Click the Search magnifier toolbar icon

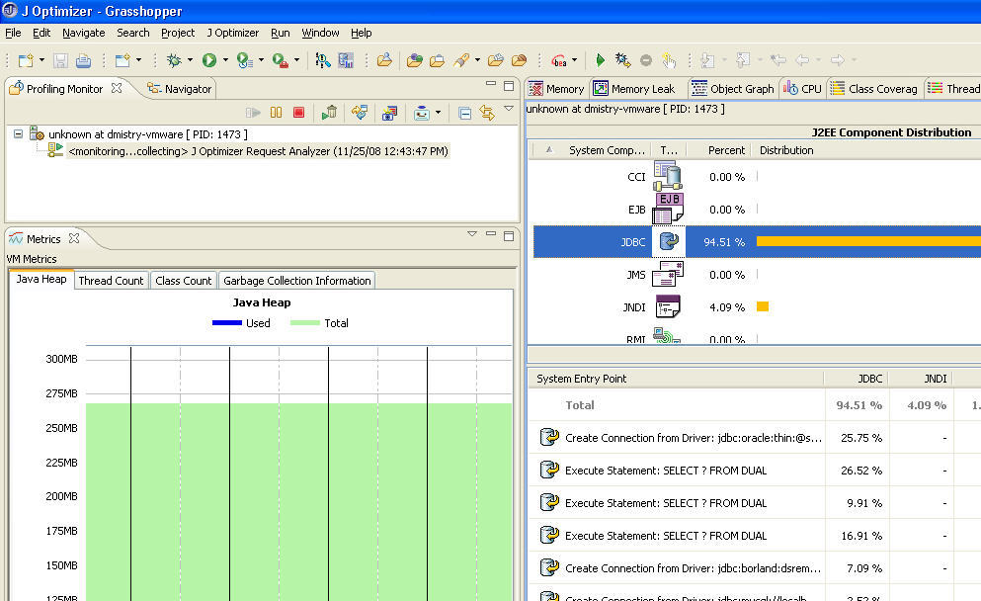tap(323, 60)
